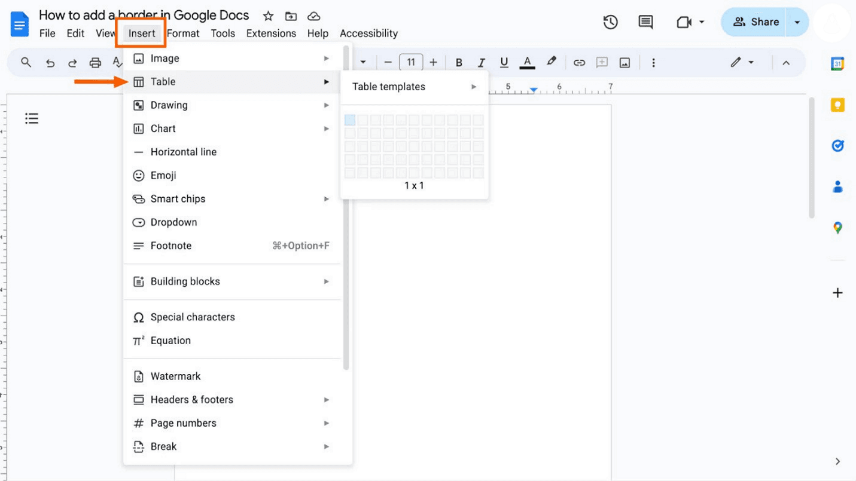
Task: Open the comments icon
Action: (645, 22)
